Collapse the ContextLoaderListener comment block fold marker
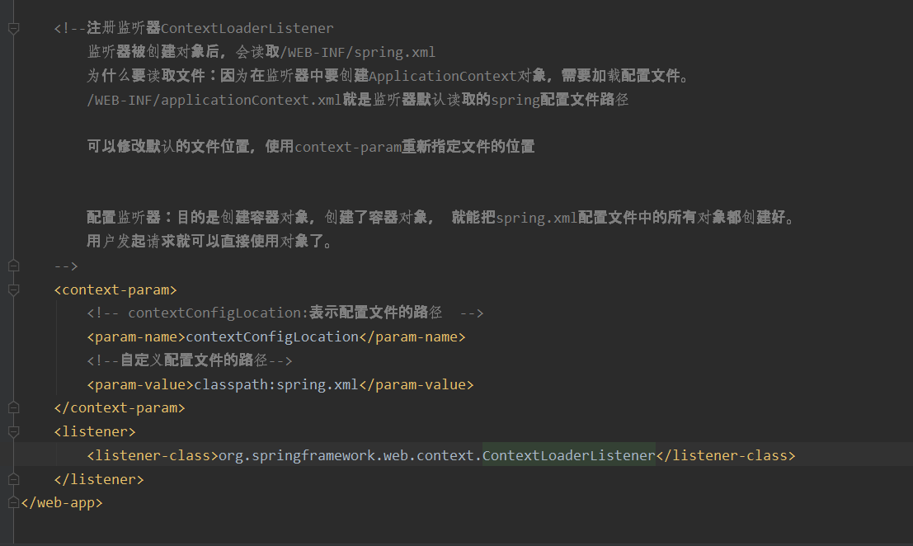The image size is (913, 546). pos(14,28)
